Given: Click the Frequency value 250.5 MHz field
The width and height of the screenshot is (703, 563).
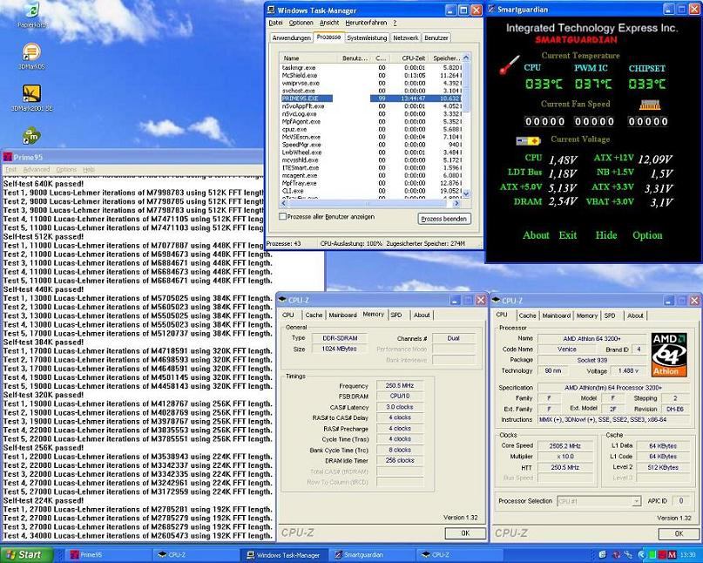Looking at the screenshot, I should coord(400,385).
